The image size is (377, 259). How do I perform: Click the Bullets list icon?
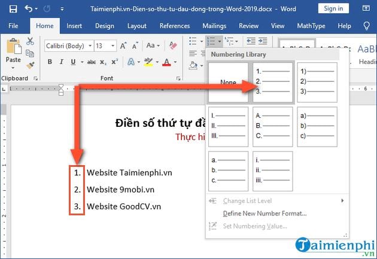pyautogui.click(x=193, y=41)
